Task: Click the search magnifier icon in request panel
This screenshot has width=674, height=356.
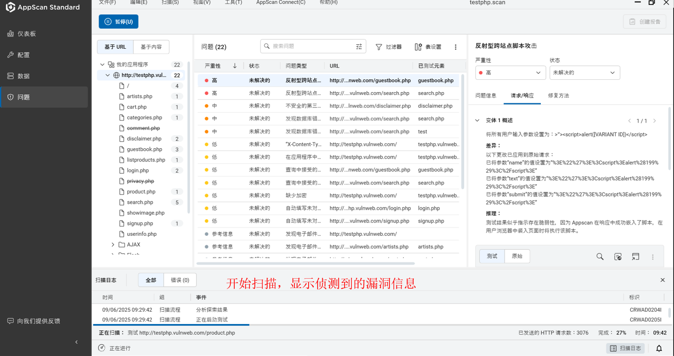Action: [x=600, y=257]
